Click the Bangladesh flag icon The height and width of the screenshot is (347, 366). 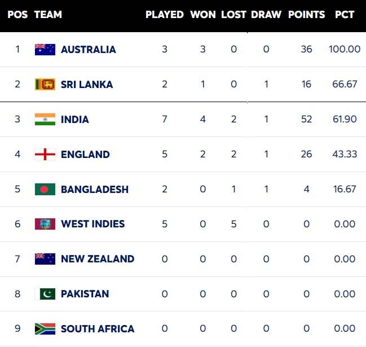click(45, 190)
